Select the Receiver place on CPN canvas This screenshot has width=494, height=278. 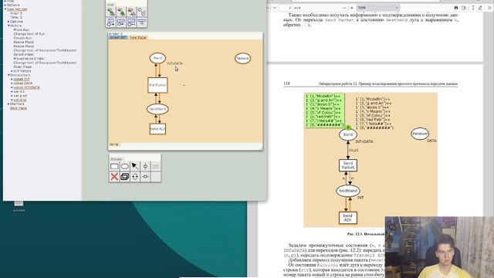tap(243, 59)
